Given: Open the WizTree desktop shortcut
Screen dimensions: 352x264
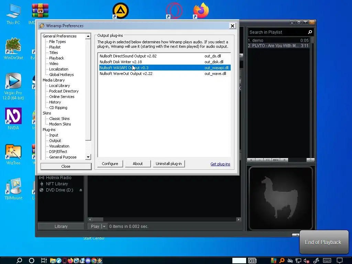Looking at the screenshot, I should (x=13, y=154).
